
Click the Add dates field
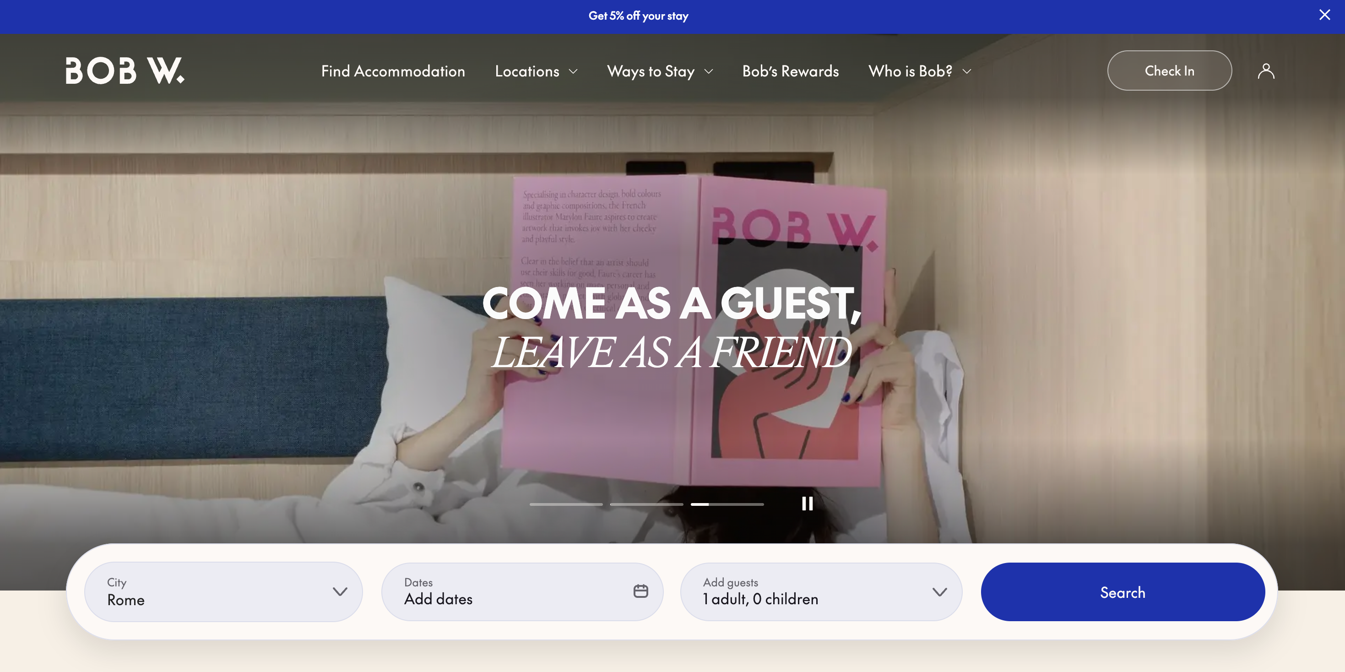(439, 599)
